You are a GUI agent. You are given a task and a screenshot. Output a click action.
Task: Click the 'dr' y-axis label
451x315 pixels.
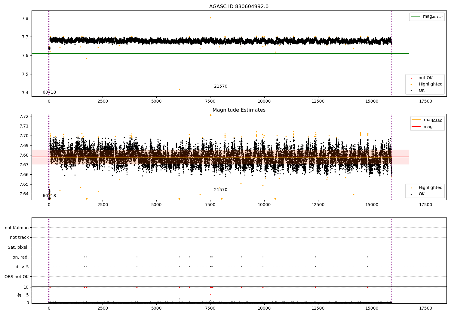19,295
